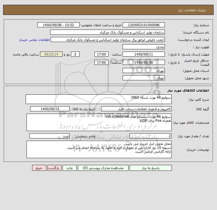
Task: Click the تاریخ و ساعت اعلان عمومی label
Action: click(101, 25)
